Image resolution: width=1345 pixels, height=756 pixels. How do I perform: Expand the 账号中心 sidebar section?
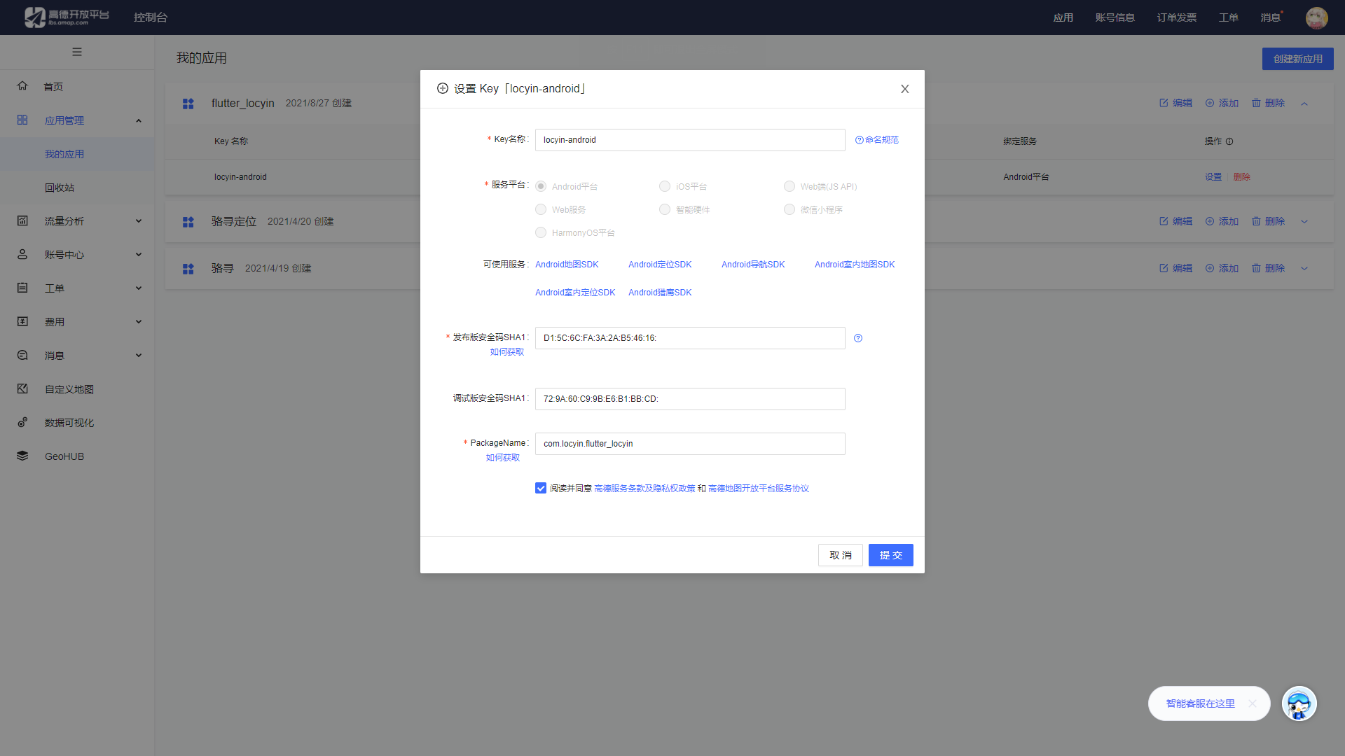pos(139,255)
